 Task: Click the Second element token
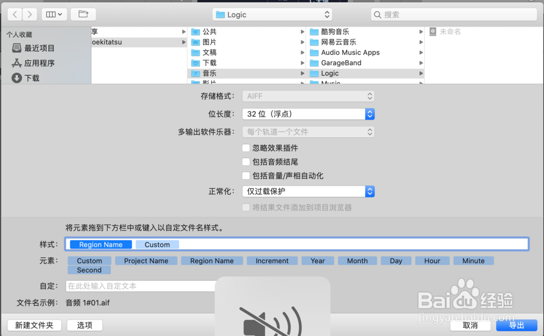89,270
